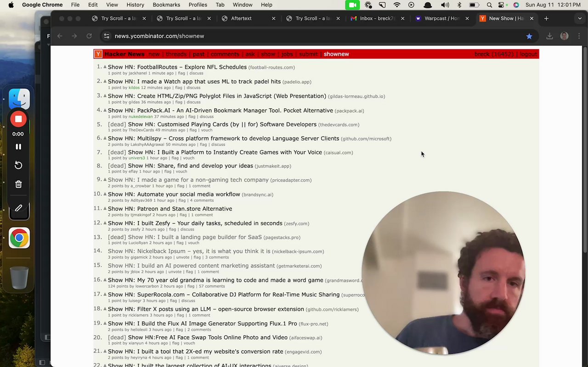Open the History menu

135,5
